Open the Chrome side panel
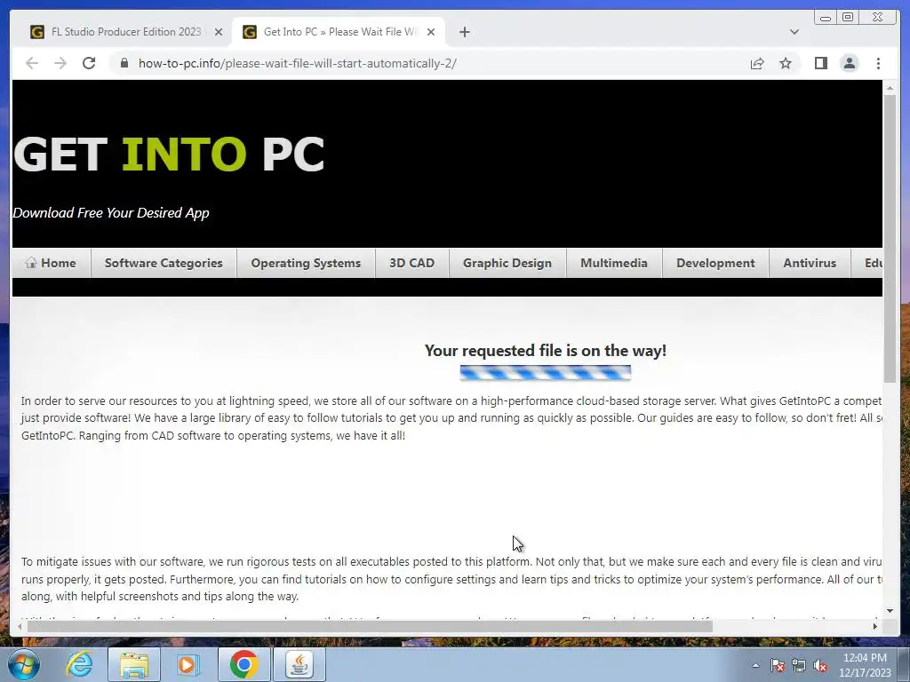This screenshot has height=682, width=910. [820, 63]
